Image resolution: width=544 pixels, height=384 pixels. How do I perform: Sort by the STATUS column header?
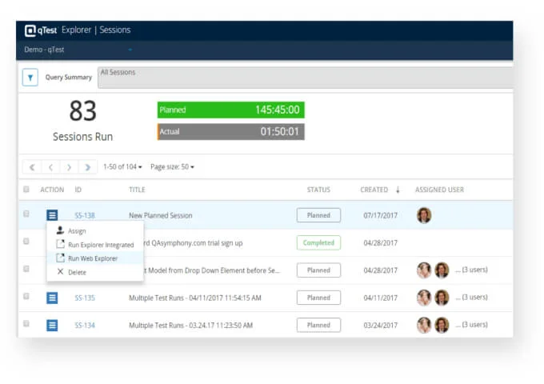pyautogui.click(x=318, y=190)
